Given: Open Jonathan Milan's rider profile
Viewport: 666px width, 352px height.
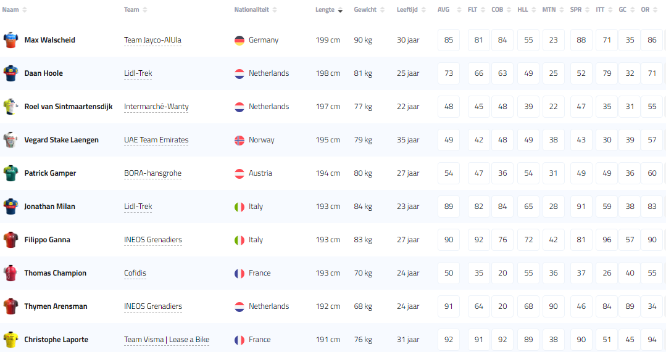Looking at the screenshot, I should point(49,207).
